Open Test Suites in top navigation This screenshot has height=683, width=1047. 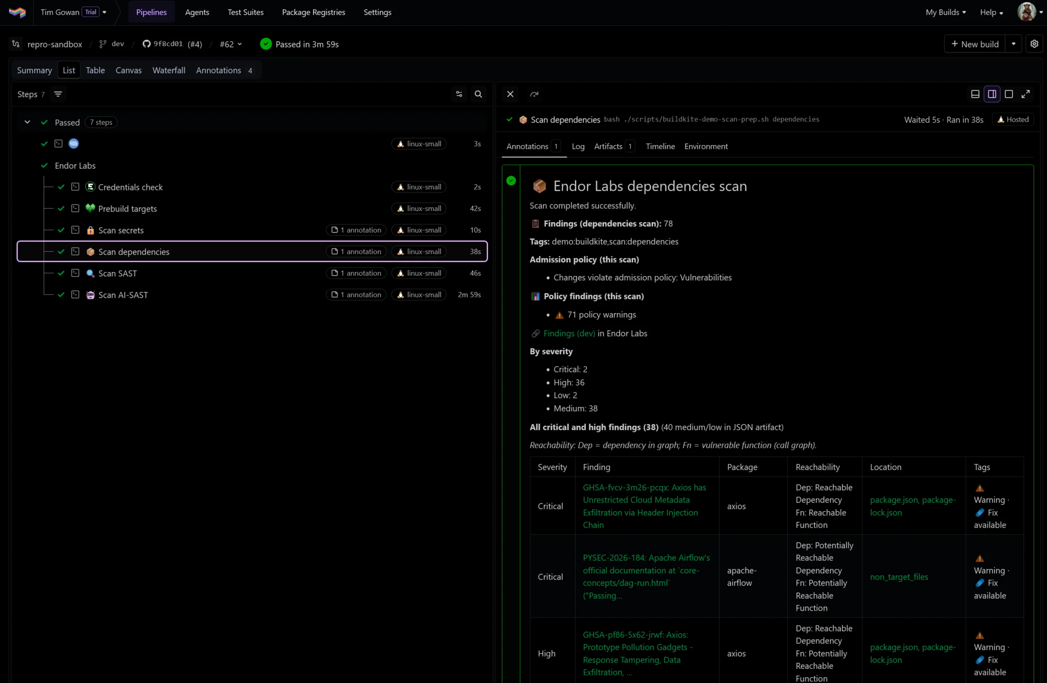245,12
